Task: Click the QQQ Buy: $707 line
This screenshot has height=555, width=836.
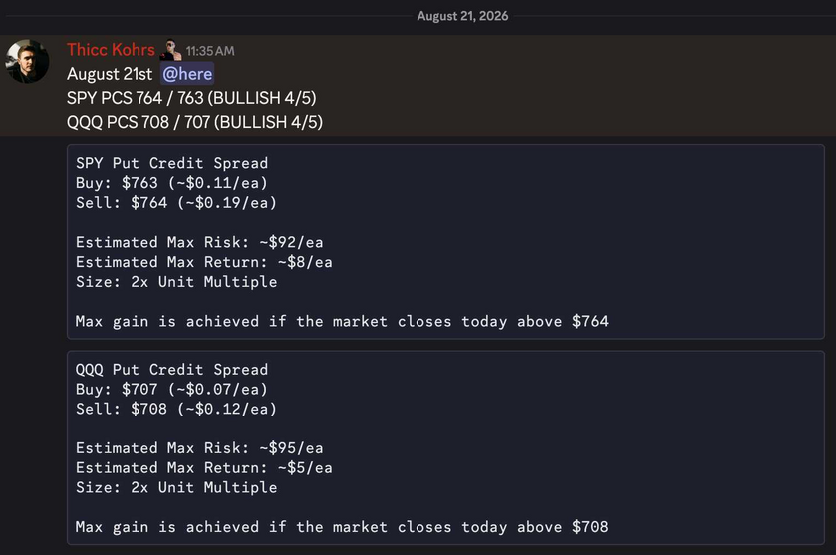Action: click(x=171, y=389)
